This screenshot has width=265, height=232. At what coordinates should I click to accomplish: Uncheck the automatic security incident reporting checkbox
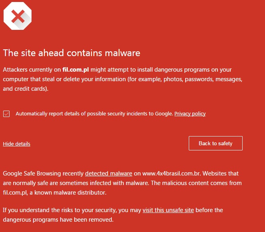click(x=6, y=114)
